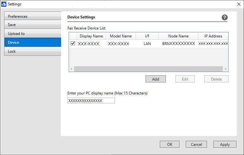Image resolution: width=244 pixels, height=155 pixels.
Task: Open the Preferences tab
Action: 33,16
